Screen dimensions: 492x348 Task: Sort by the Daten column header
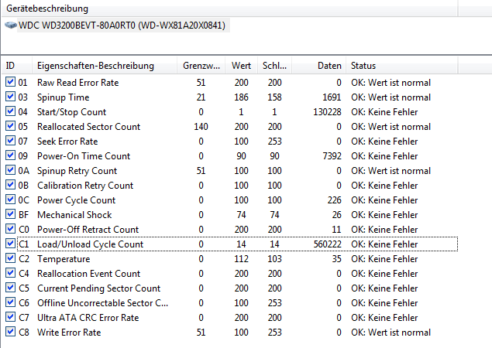pos(318,66)
